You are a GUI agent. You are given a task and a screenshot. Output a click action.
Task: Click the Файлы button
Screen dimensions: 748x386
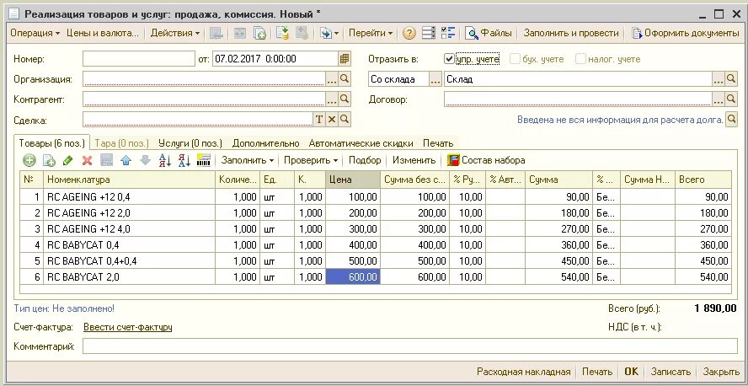pos(488,33)
